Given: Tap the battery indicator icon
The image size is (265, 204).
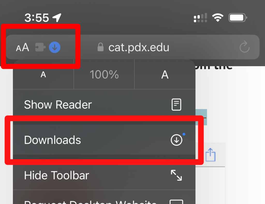Looking at the screenshot, I should [238, 18].
